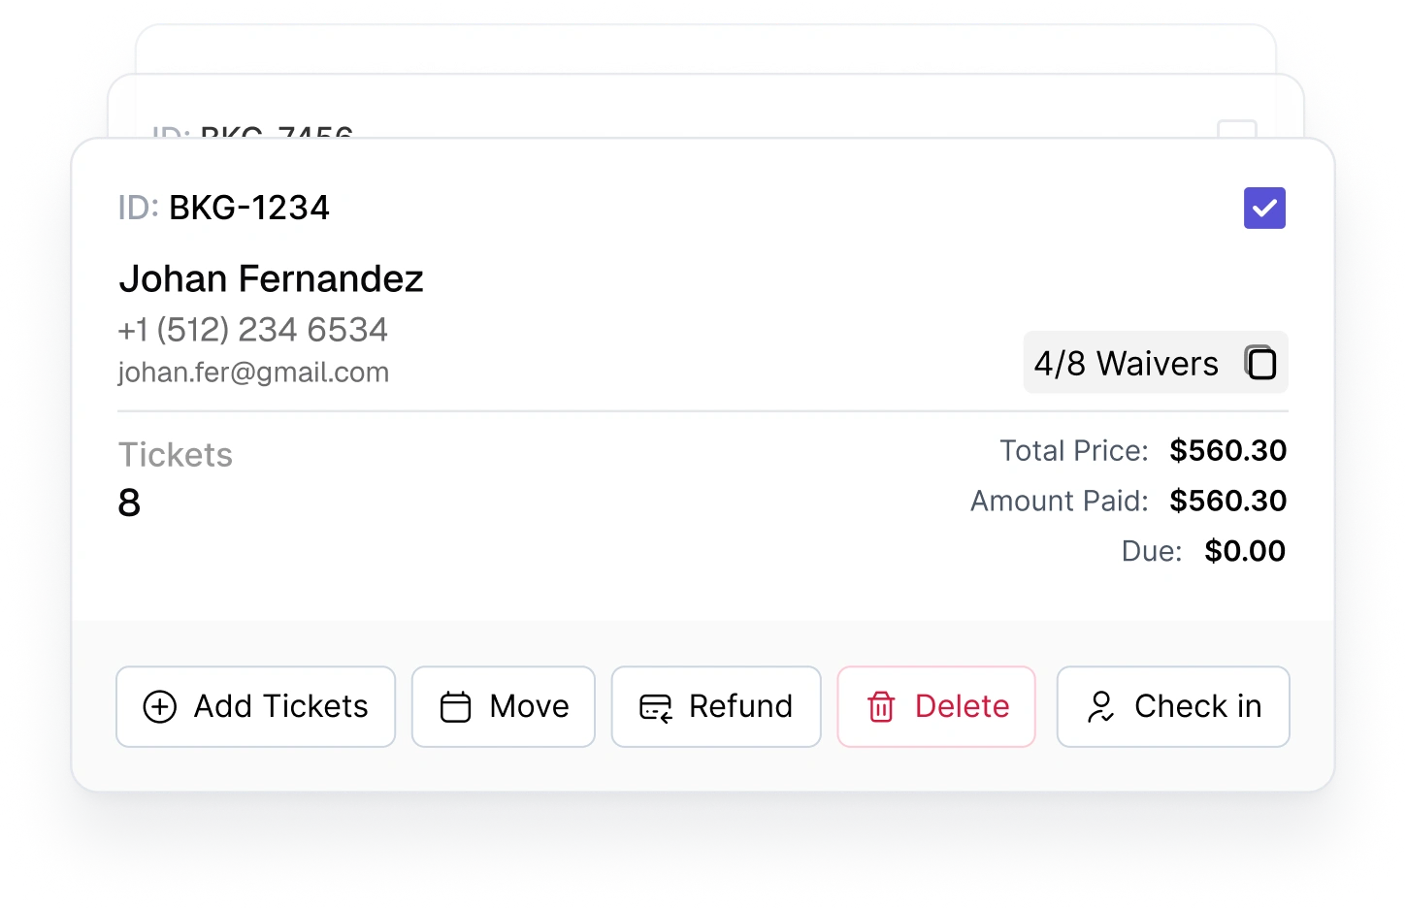Click the Add Tickets button label
Screen dimensions: 1406x908
tap(281, 706)
